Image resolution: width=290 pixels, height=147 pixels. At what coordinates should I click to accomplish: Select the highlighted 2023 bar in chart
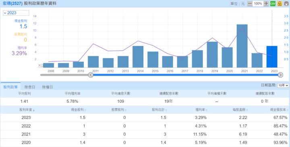point(272,57)
